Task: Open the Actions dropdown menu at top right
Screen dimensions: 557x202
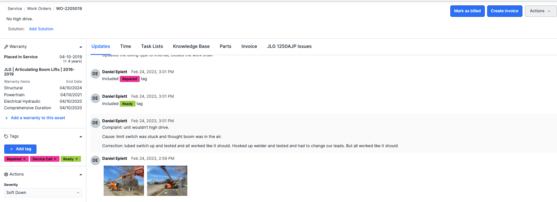Action: (x=540, y=11)
